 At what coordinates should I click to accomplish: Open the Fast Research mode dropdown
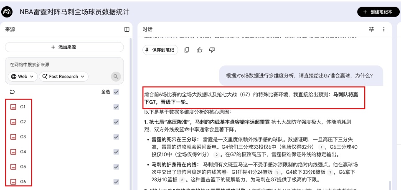click(63, 77)
